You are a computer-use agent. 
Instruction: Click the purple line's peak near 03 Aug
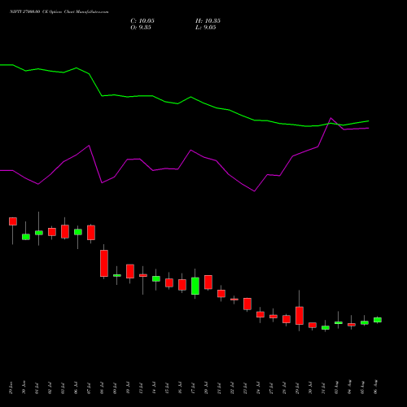tap(330, 118)
